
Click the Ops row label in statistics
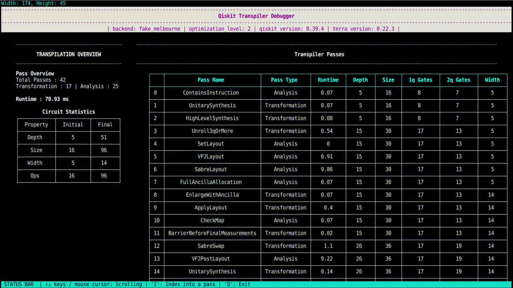point(35,176)
